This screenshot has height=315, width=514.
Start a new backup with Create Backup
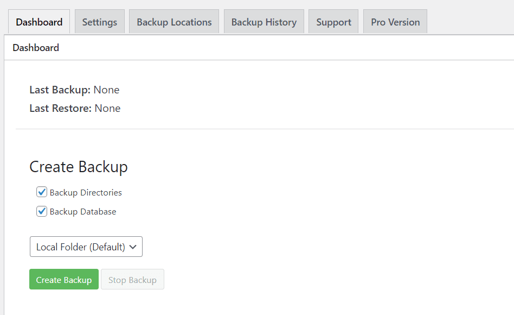click(63, 279)
